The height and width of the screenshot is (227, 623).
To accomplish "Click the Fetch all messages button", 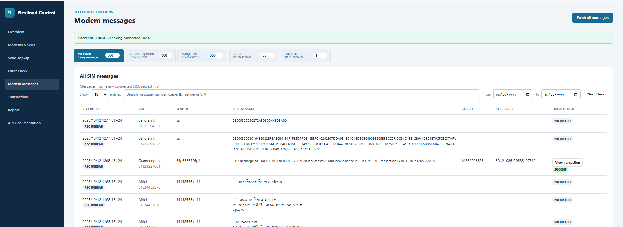I will tap(592, 18).
